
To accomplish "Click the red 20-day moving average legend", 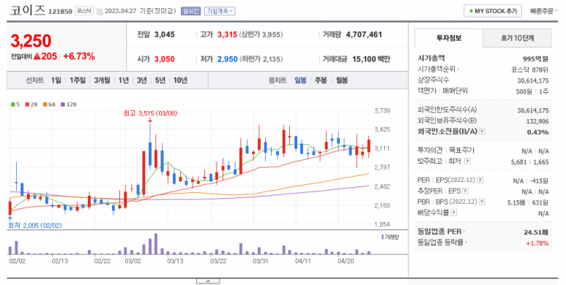I will tap(31, 104).
